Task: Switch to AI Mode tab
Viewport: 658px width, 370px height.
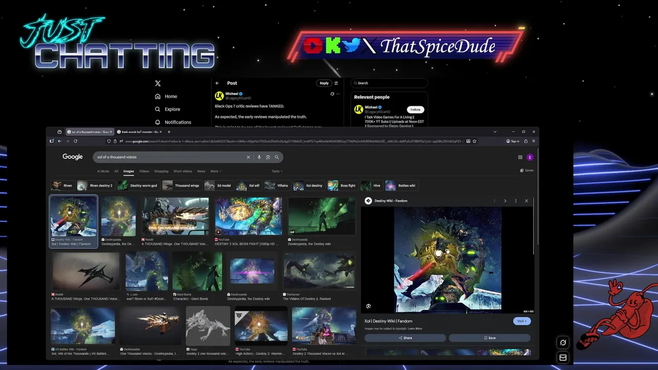Action: click(x=103, y=171)
